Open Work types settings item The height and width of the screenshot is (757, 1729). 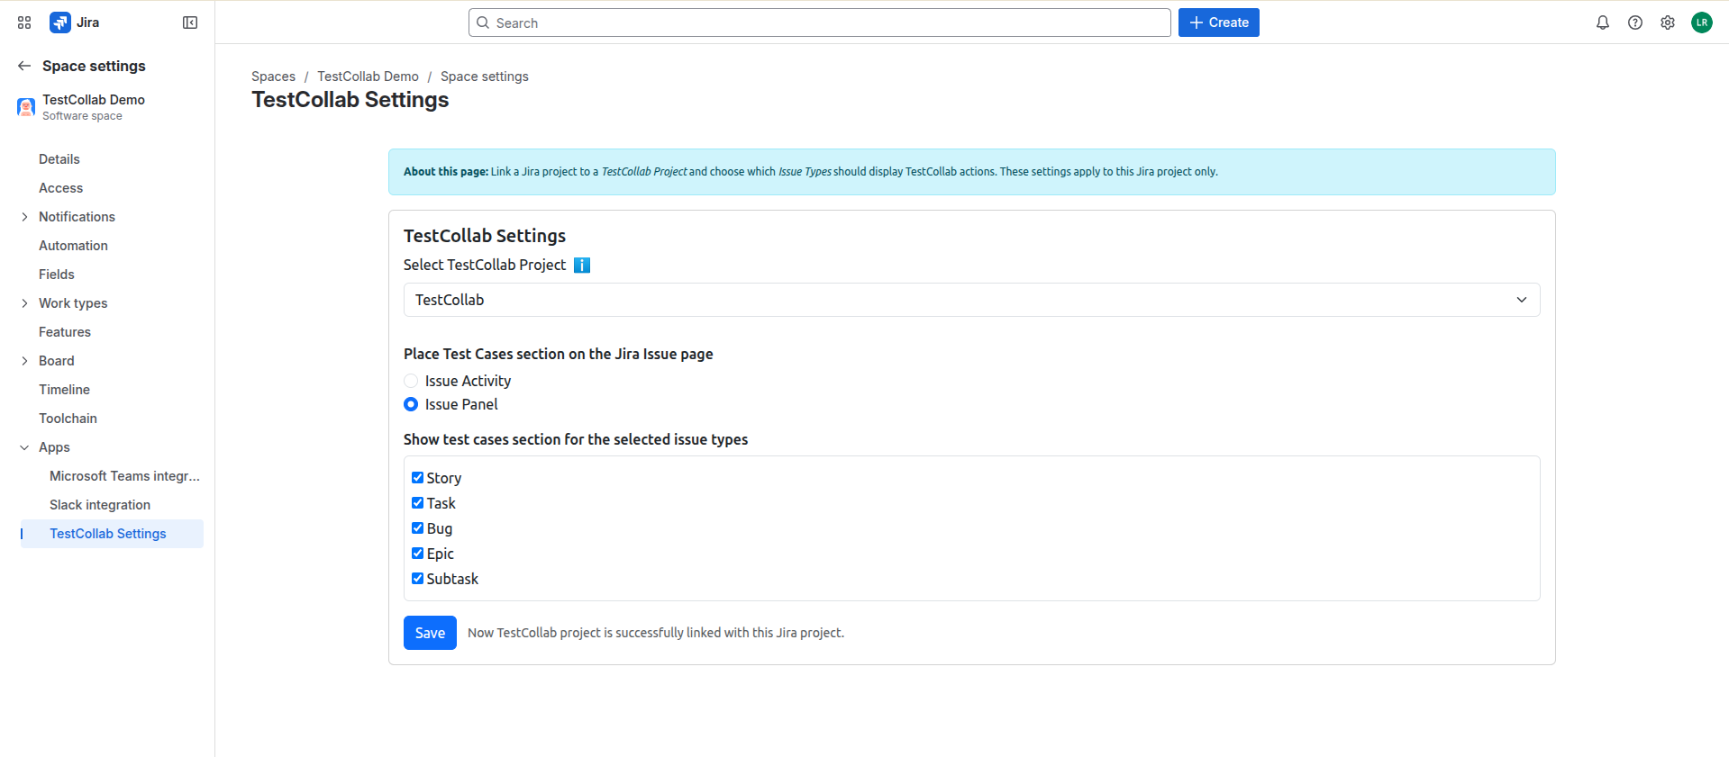click(73, 303)
